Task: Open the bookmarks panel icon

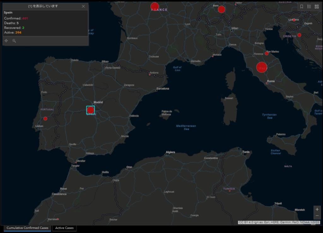Action: [302, 6]
